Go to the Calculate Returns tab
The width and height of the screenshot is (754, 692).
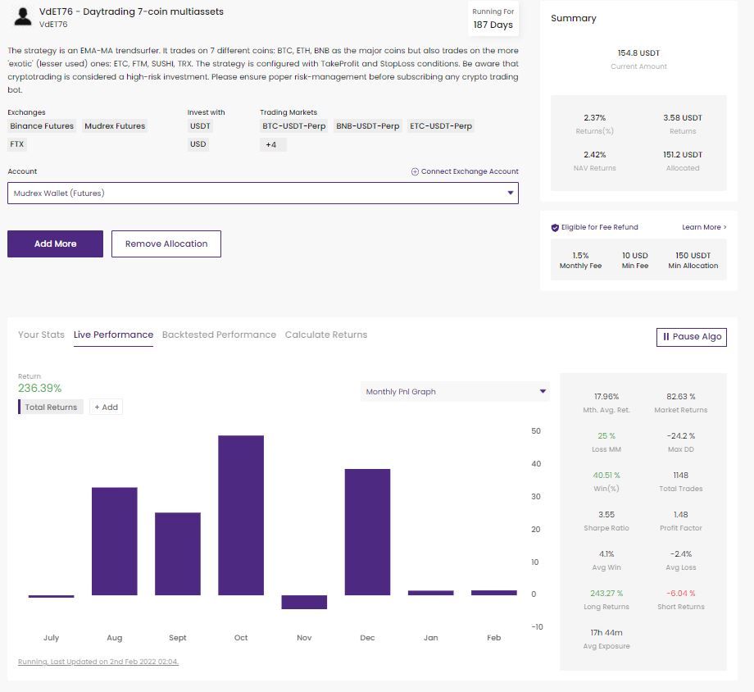pos(326,335)
